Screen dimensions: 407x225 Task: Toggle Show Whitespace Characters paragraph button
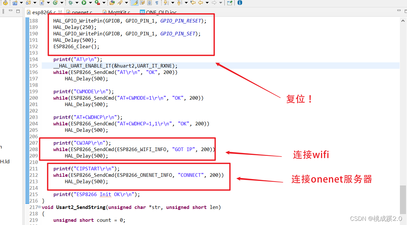(157, 3)
